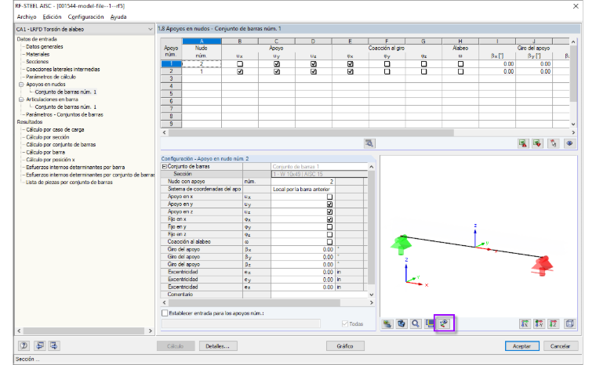Click the blue 3D box rendering icon in graphic toolbar
Image resolution: width=596 pixels, height=365 pixels.
pos(402,323)
